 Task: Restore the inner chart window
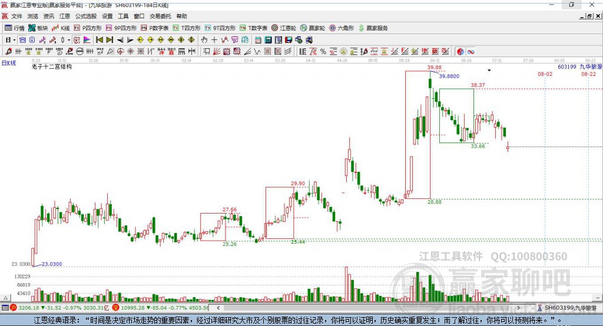[x=589, y=16]
